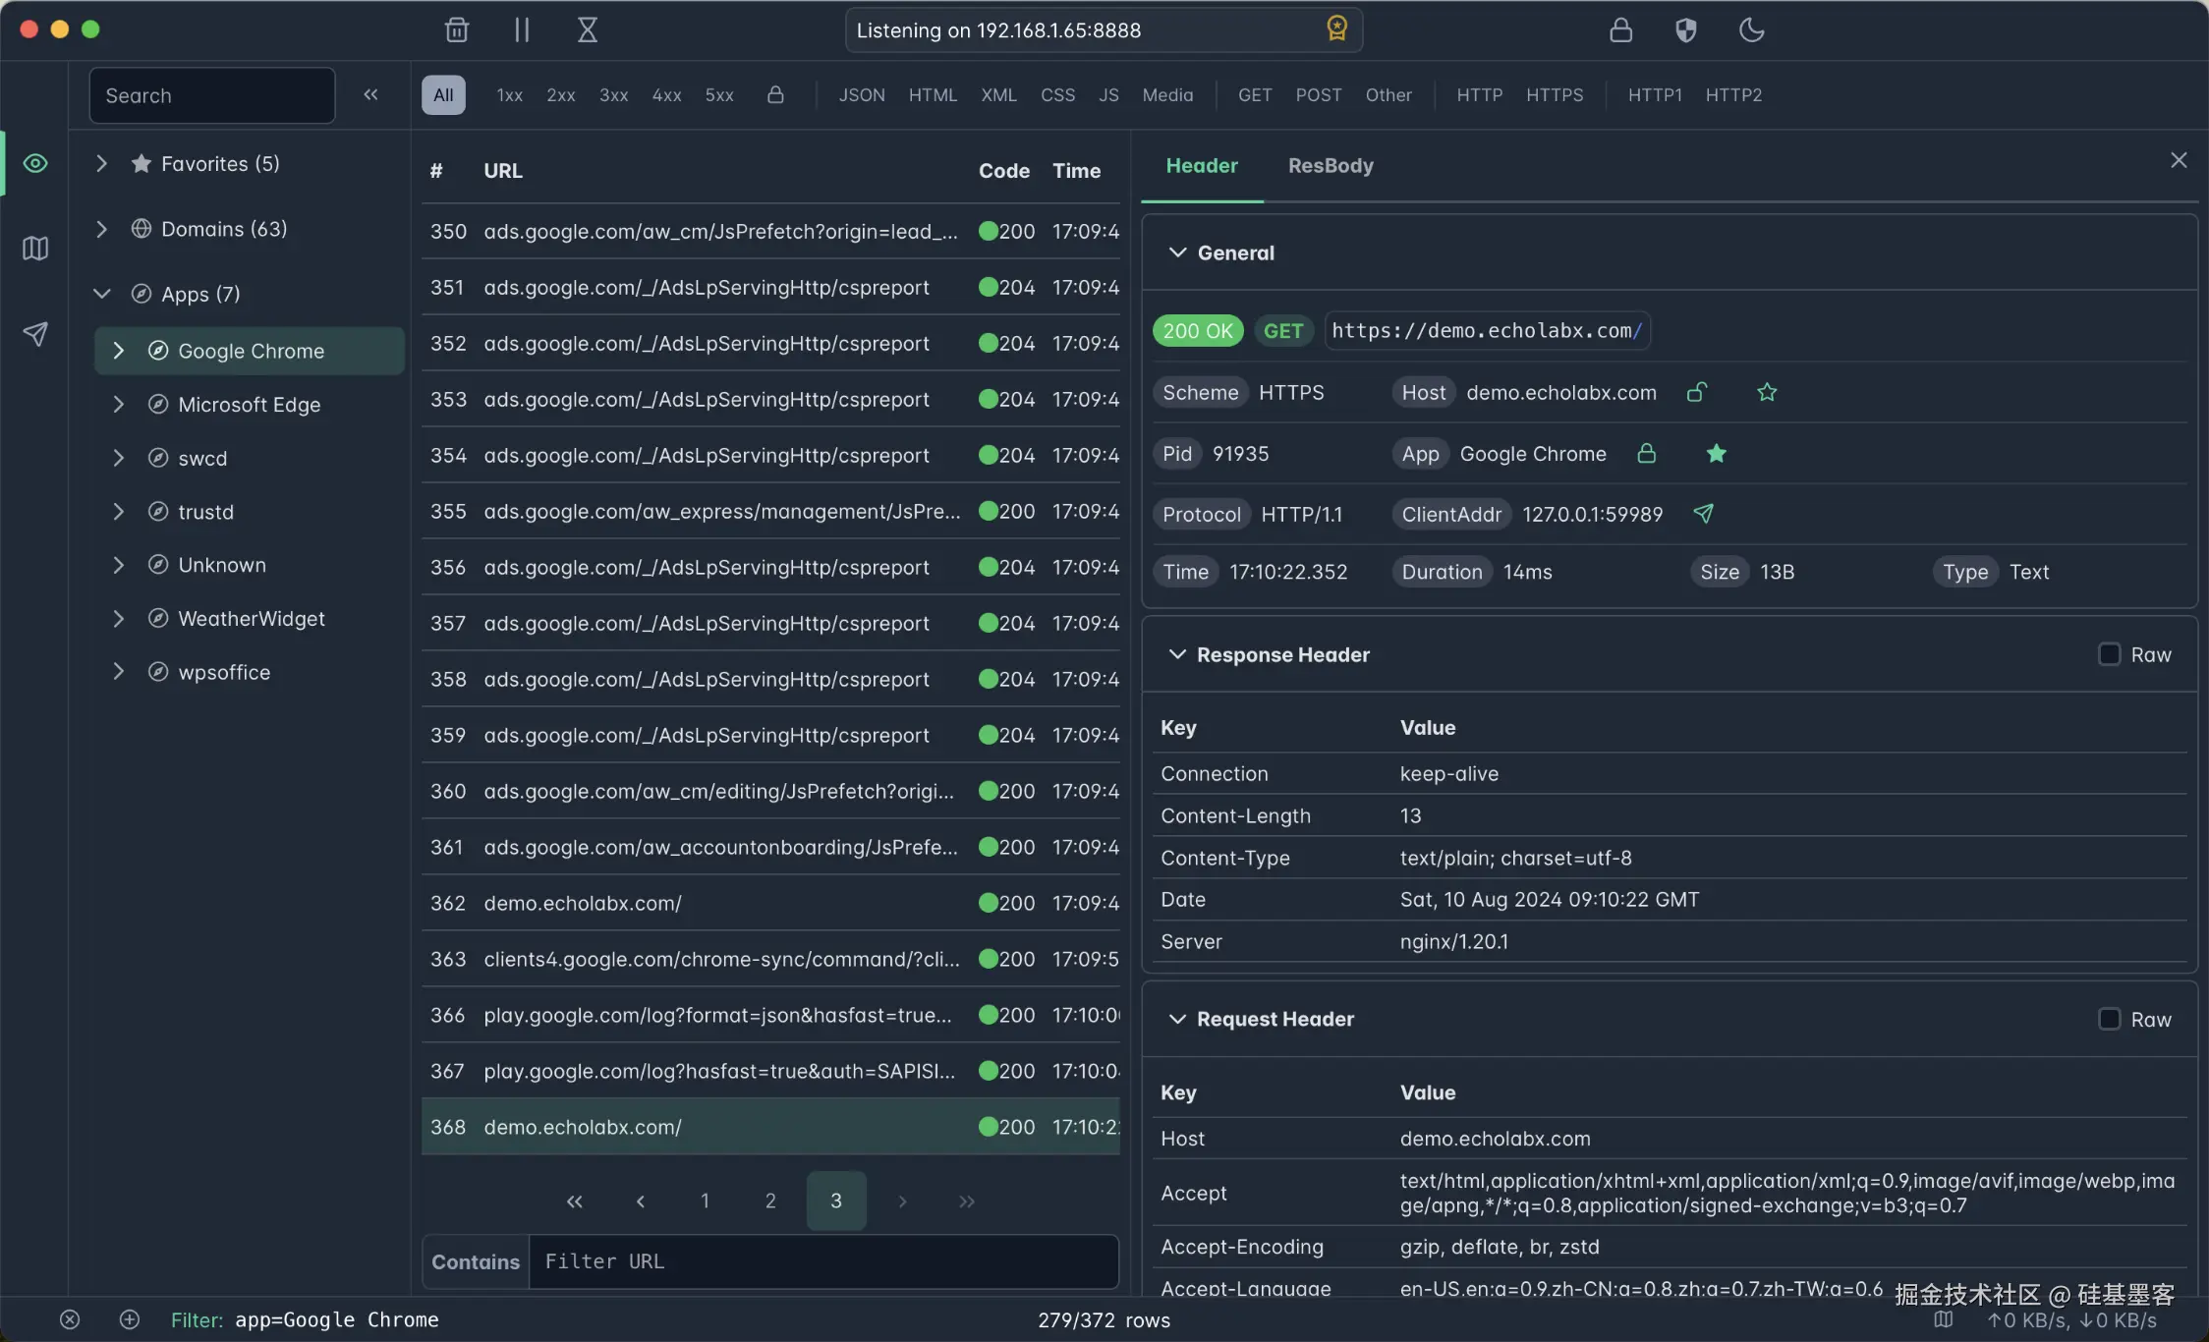Click the send icon beside the ClientAddr
2209x1342 pixels.
1703,514
